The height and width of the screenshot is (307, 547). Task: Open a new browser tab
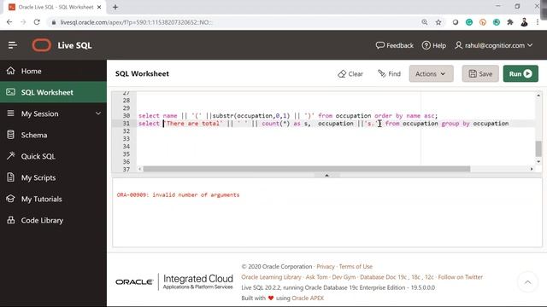pyautogui.click(x=115, y=7)
